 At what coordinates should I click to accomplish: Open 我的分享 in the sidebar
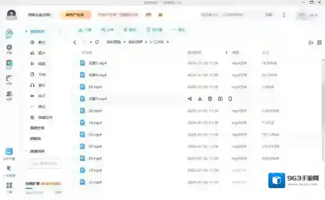click(37, 128)
